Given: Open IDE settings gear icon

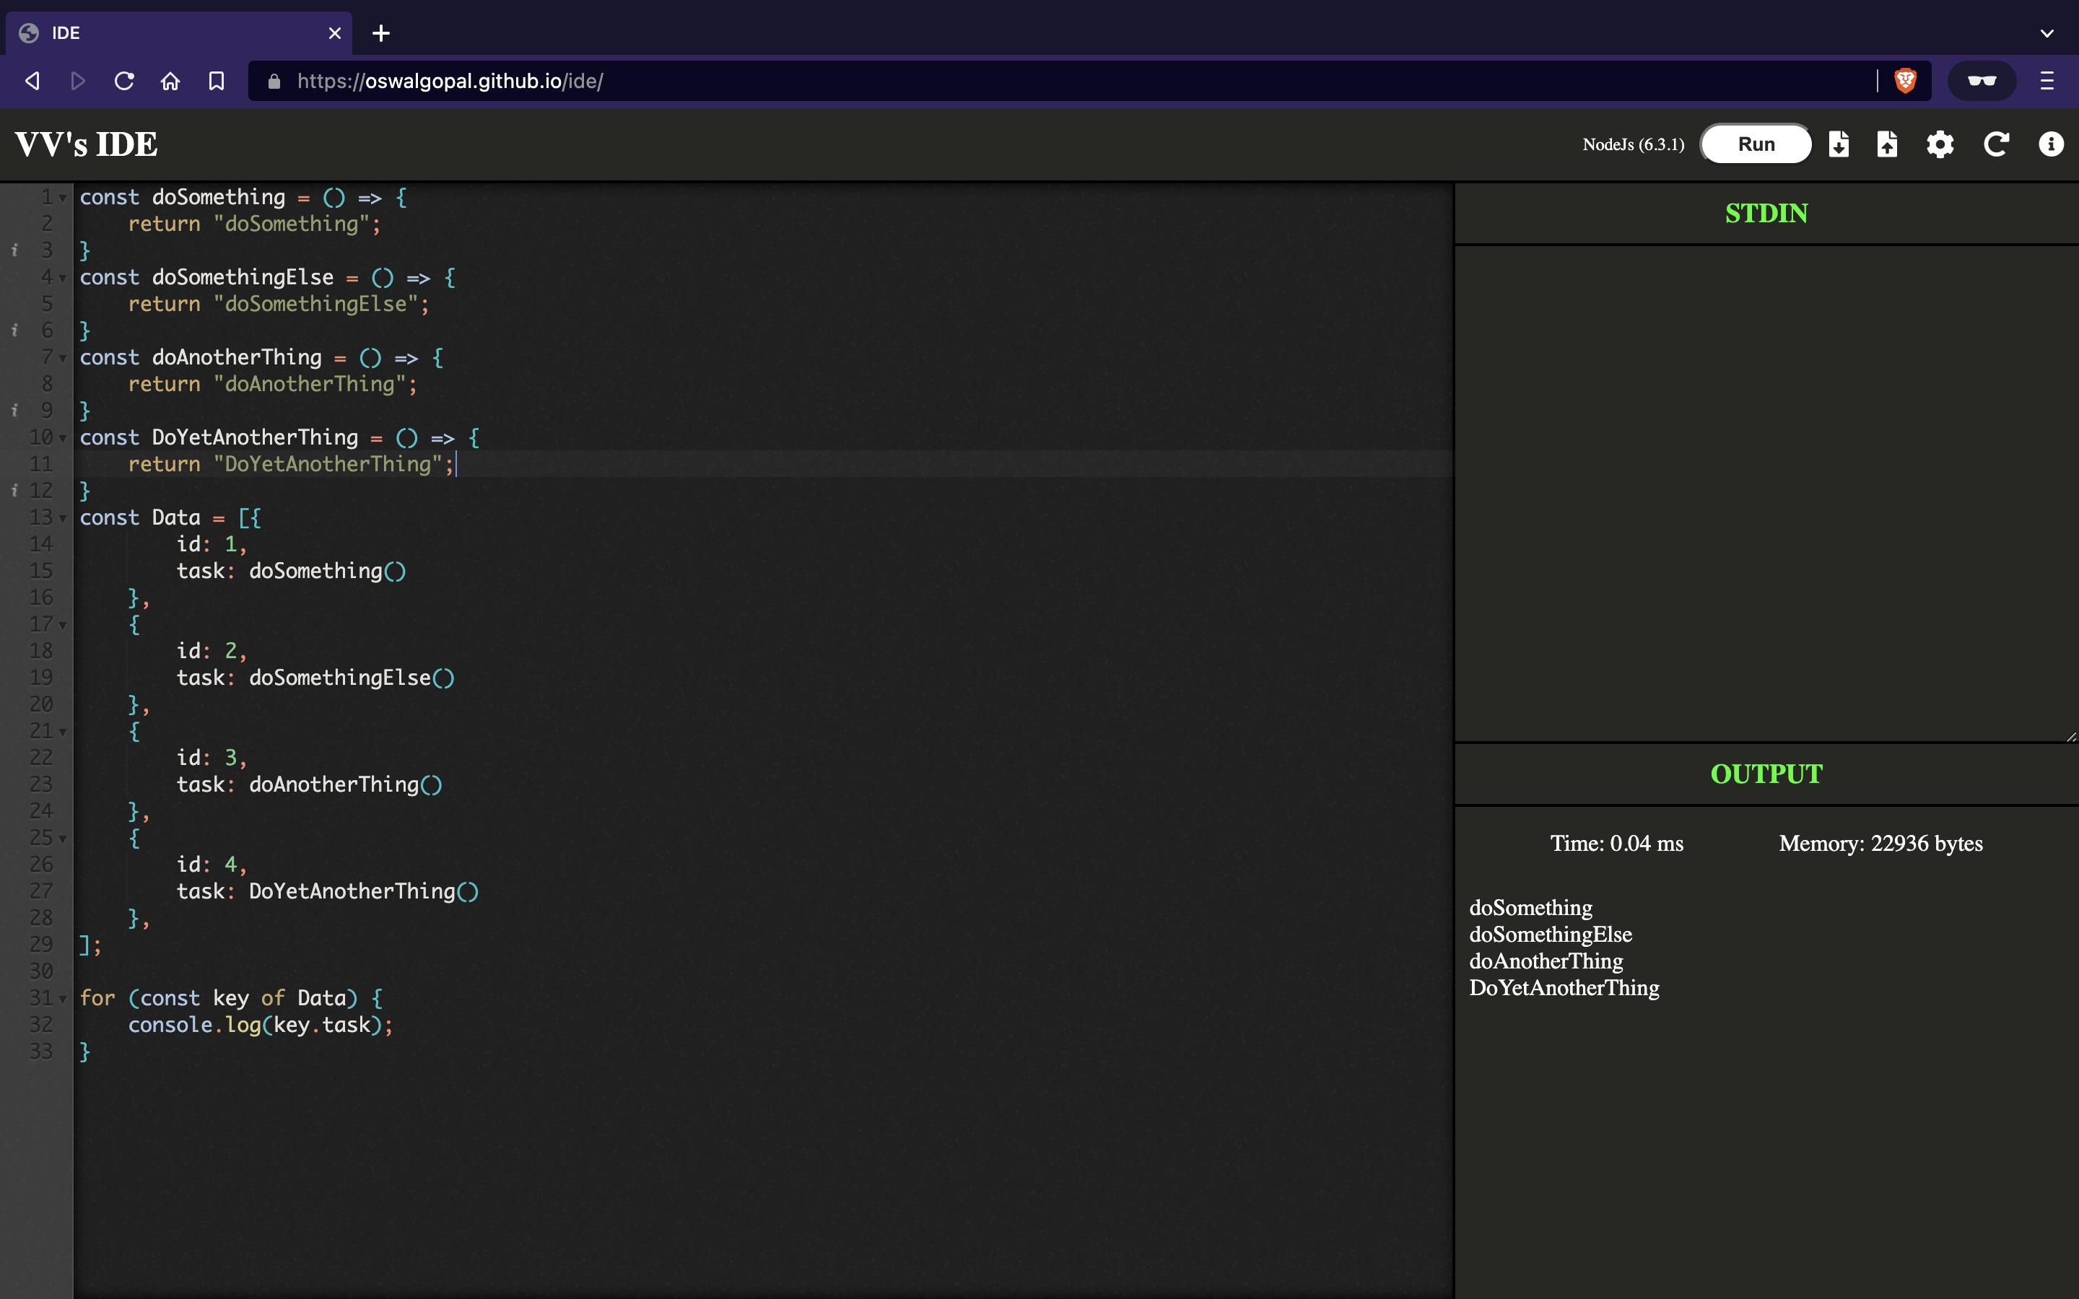Looking at the screenshot, I should (x=1940, y=144).
